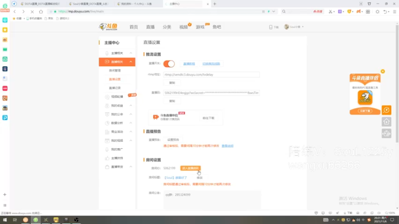Image resolution: width=399 pixels, height=224 pixels.
Task: Open 直播 in the top navigation
Action: 151,27
